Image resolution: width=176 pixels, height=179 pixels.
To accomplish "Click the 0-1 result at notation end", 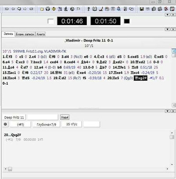I will click(5, 83).
